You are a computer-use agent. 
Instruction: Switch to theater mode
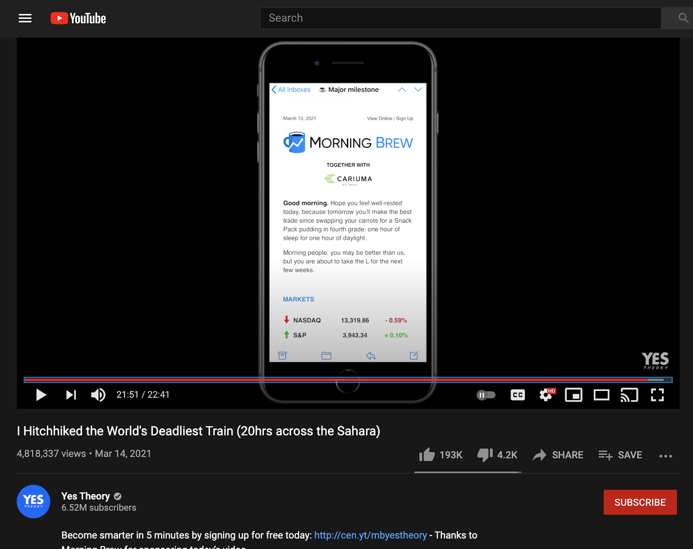coord(602,395)
